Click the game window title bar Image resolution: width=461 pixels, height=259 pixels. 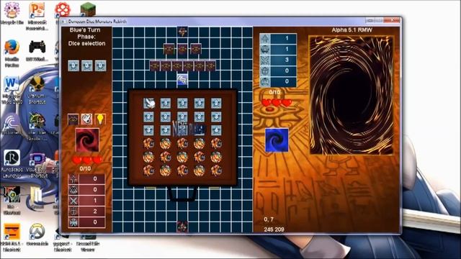230,22
